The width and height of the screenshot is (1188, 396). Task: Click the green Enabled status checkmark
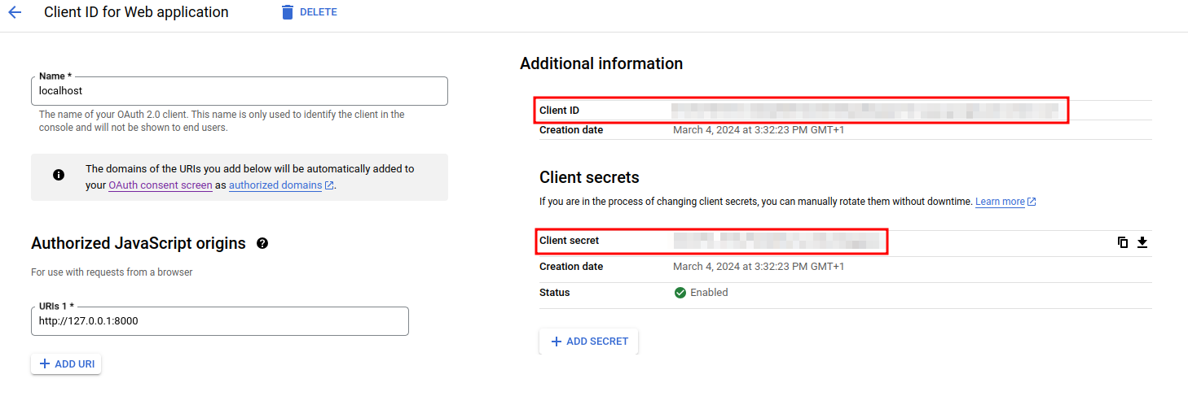point(680,293)
